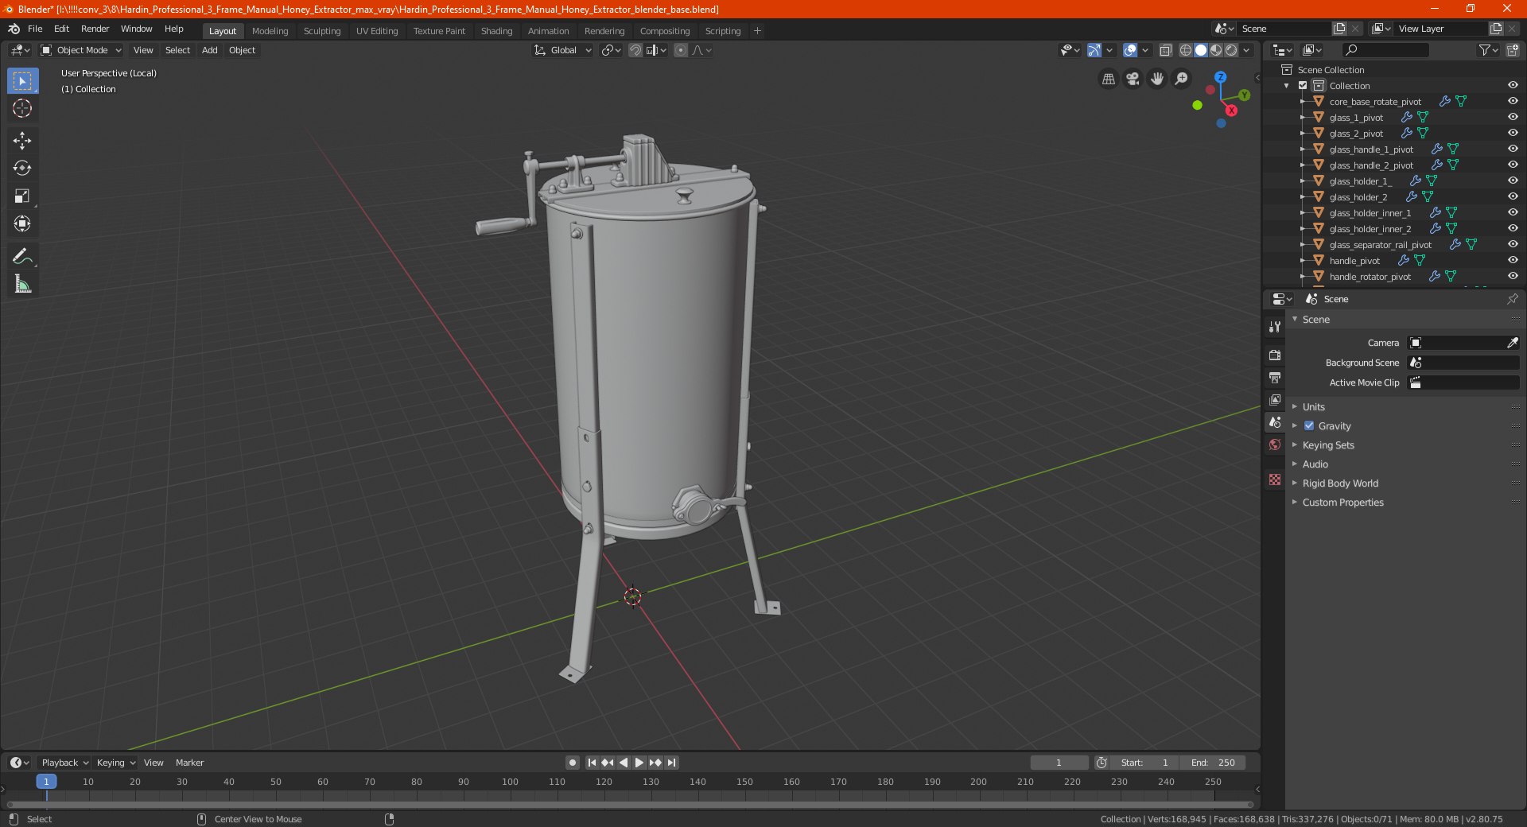Screen dimensions: 1527x827
Task: Toggle orthographic view grid icon in viewport
Action: point(1109,79)
